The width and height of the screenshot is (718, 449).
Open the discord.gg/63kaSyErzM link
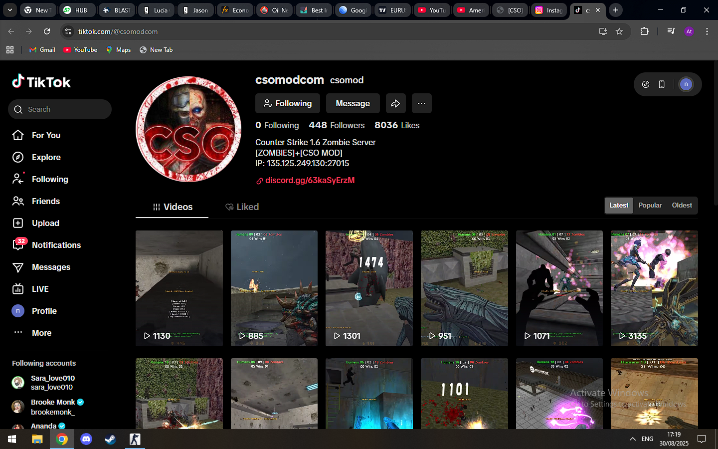(x=310, y=180)
